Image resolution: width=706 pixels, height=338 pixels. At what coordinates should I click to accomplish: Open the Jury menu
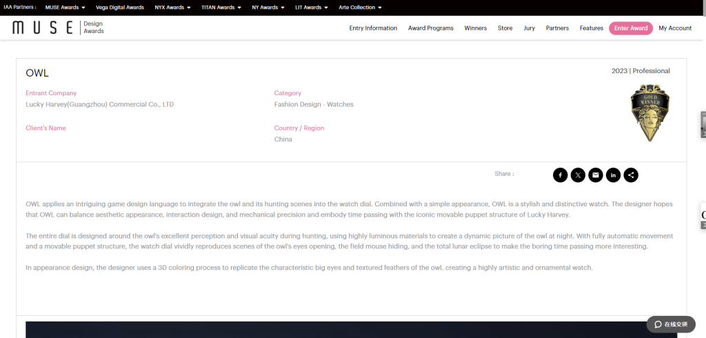click(x=529, y=28)
